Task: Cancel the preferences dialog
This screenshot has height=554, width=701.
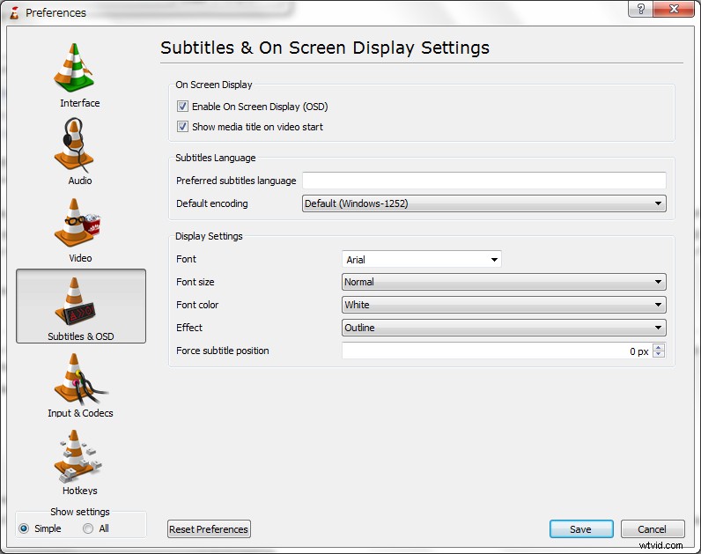Action: point(653,529)
